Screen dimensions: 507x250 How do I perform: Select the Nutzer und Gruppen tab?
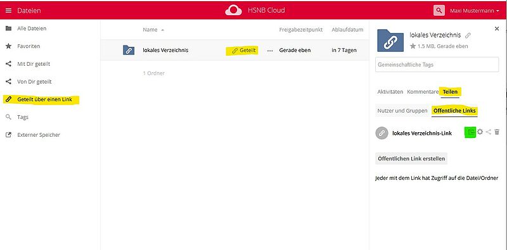[x=402, y=111]
